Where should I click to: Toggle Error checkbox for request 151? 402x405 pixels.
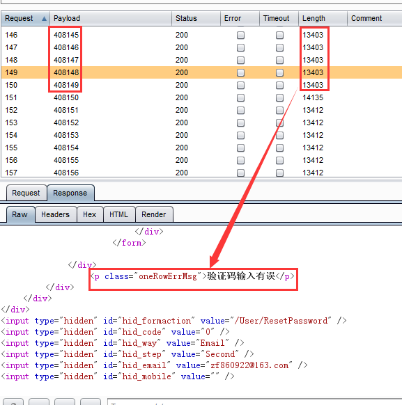[x=240, y=98]
